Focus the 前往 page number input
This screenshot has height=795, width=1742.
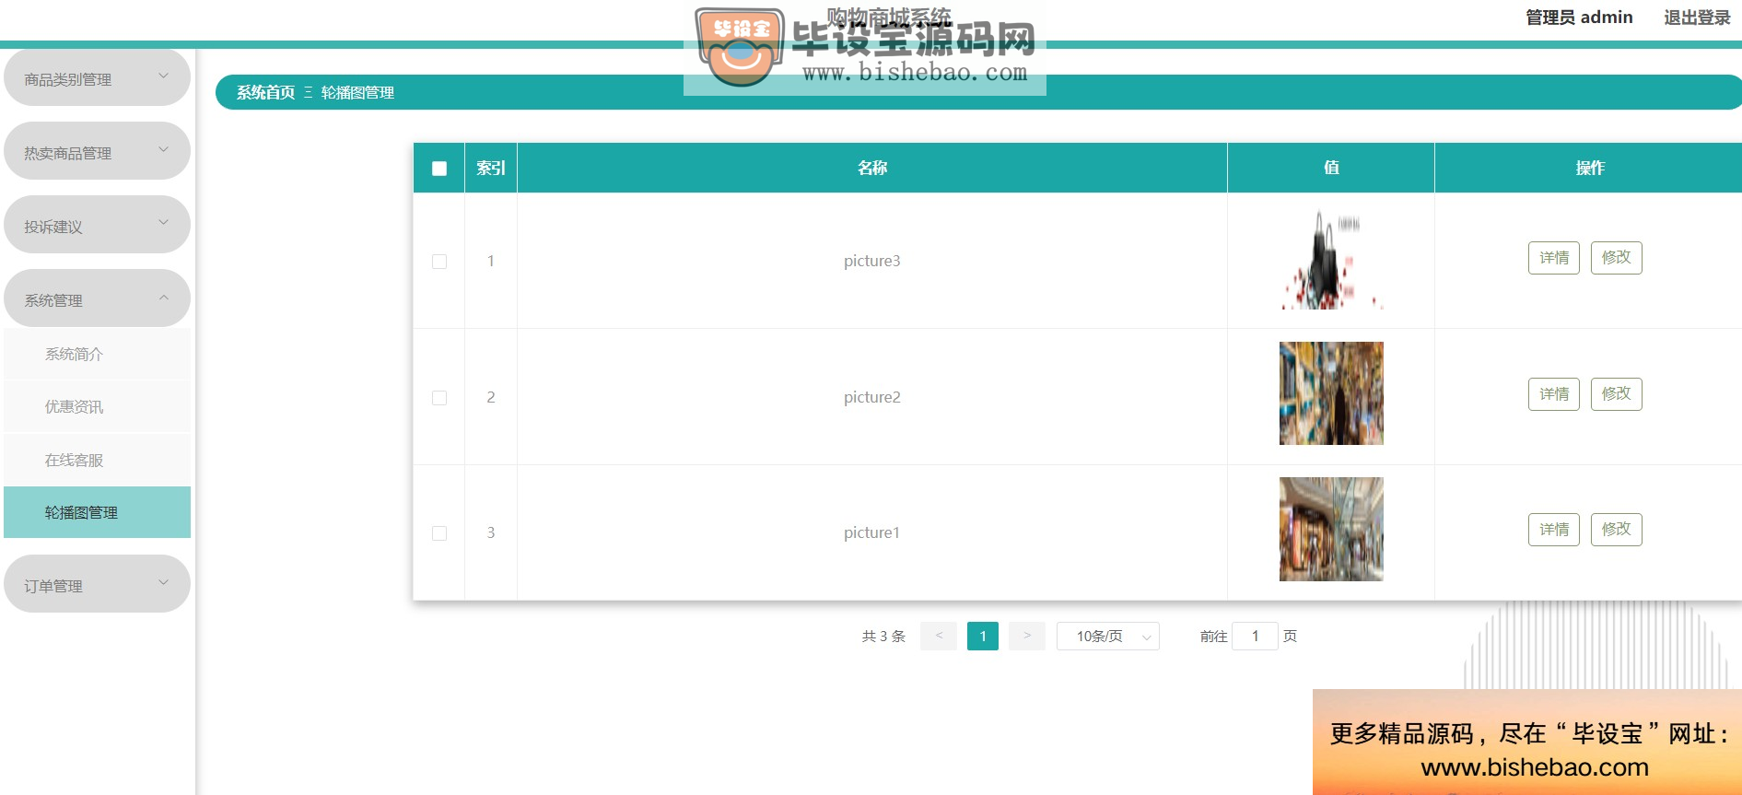[x=1255, y=637]
